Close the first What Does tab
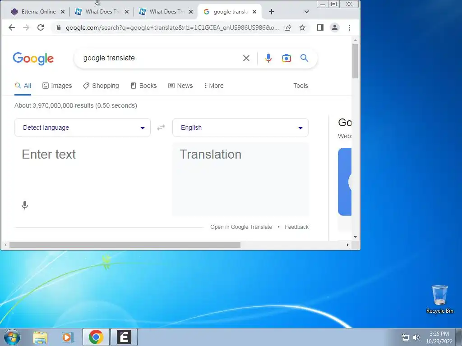Screen dimensions: 462x346 tap(127, 12)
